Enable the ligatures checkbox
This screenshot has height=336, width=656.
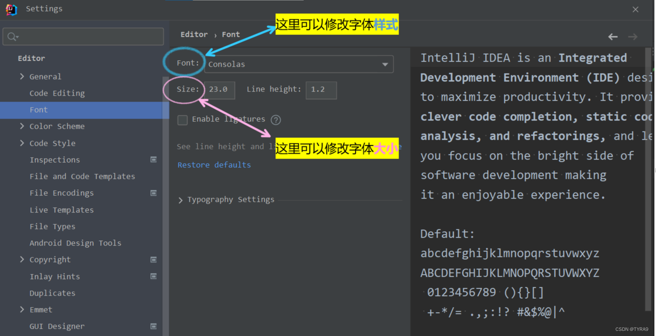pos(183,120)
